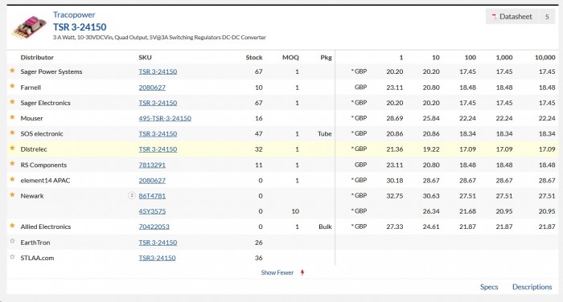Open the Tracopower manufacturer link

point(74,14)
